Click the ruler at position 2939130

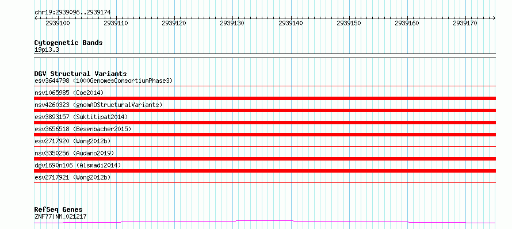coord(232,23)
